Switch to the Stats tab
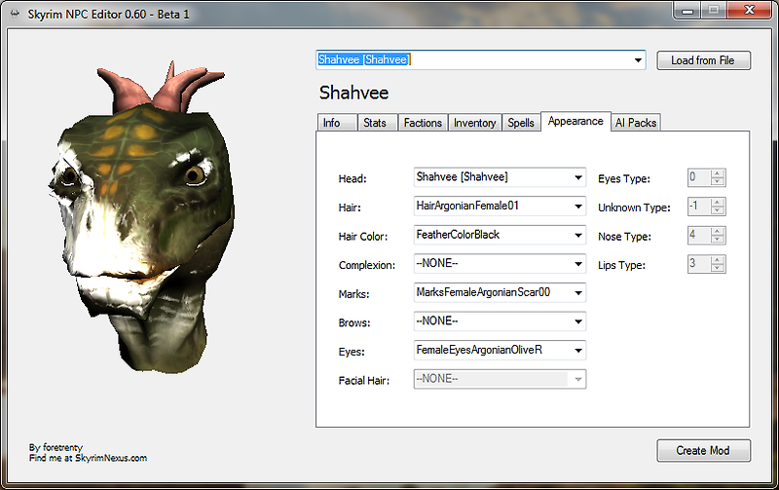 [377, 123]
